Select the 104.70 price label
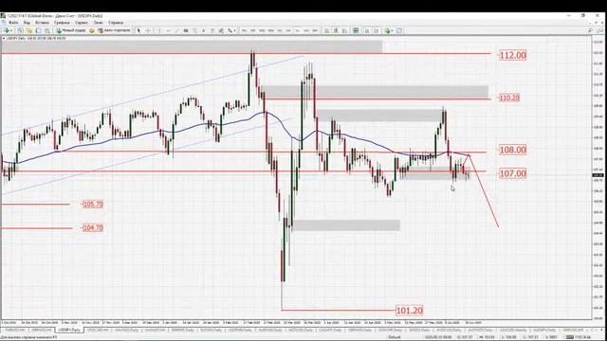607x341 pixels. (93, 228)
